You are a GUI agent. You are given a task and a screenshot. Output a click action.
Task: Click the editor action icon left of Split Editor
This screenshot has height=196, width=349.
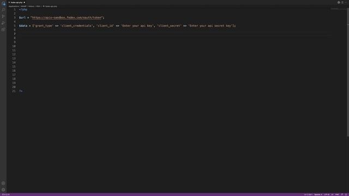(339, 2)
